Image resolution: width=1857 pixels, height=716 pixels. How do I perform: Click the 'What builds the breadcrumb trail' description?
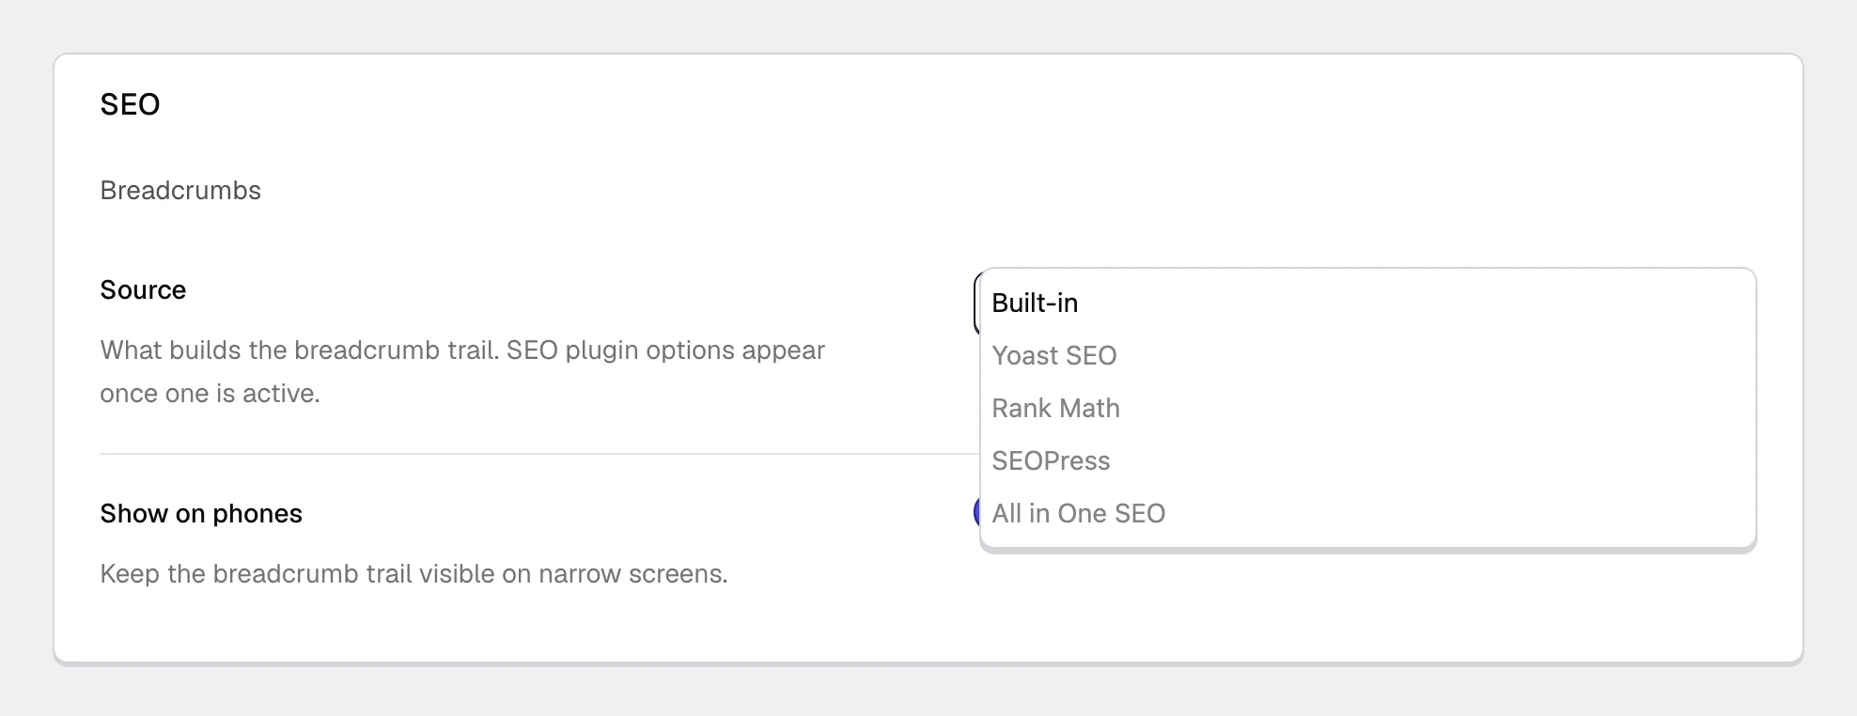[462, 371]
